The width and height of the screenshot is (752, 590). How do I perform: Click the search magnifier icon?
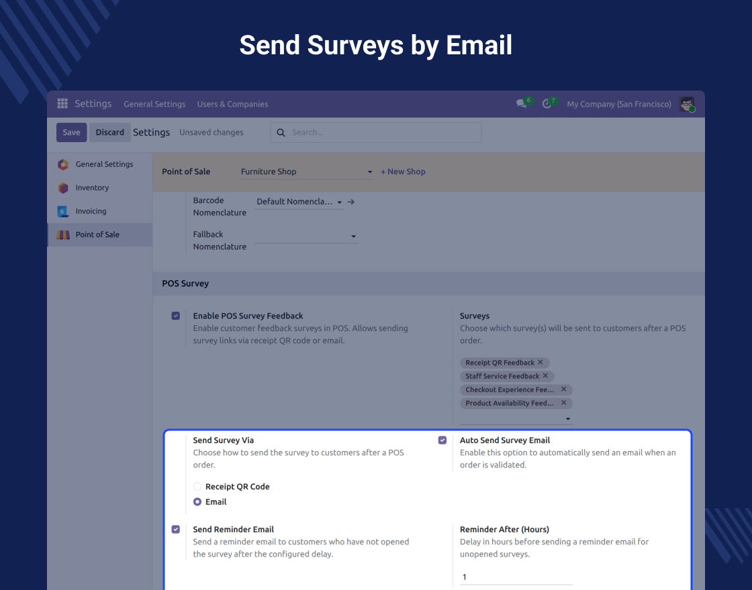tap(281, 133)
